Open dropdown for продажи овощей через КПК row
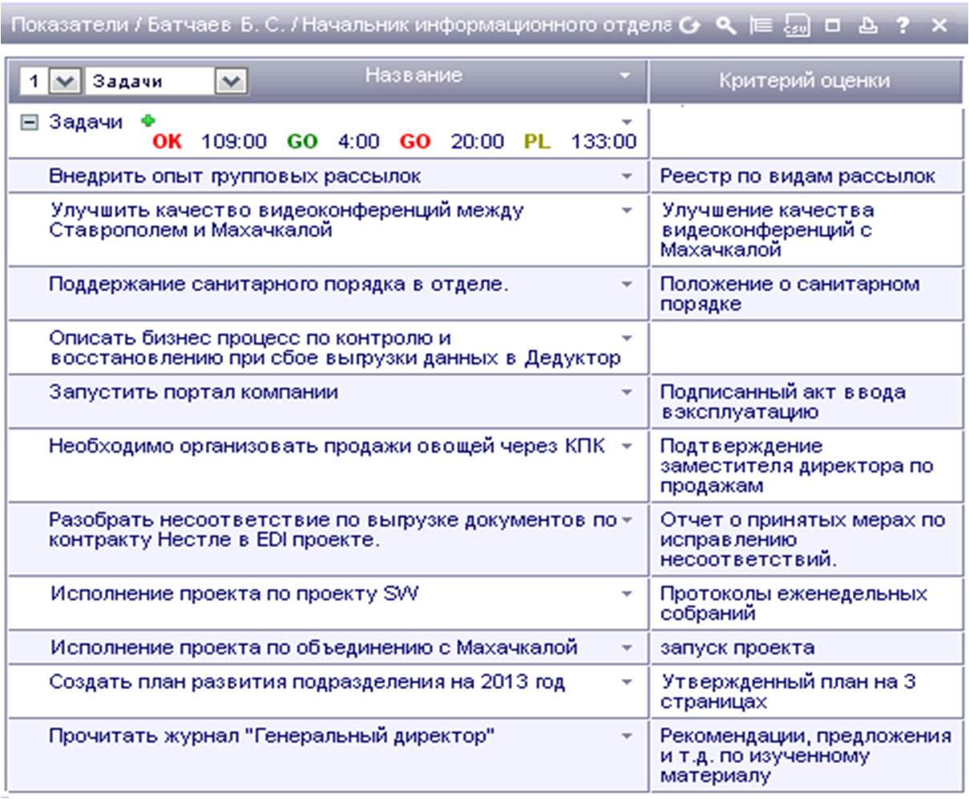969x799 pixels. tap(628, 446)
